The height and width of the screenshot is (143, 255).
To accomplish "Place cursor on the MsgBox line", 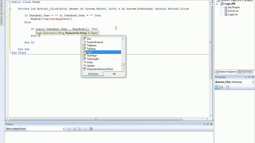I will pyautogui.click(x=51, y=19).
